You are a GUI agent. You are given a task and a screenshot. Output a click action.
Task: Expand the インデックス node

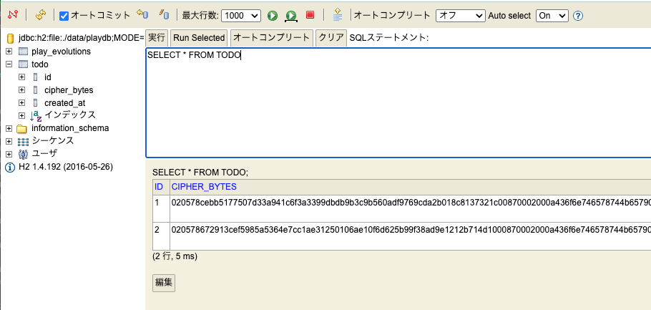pos(22,115)
